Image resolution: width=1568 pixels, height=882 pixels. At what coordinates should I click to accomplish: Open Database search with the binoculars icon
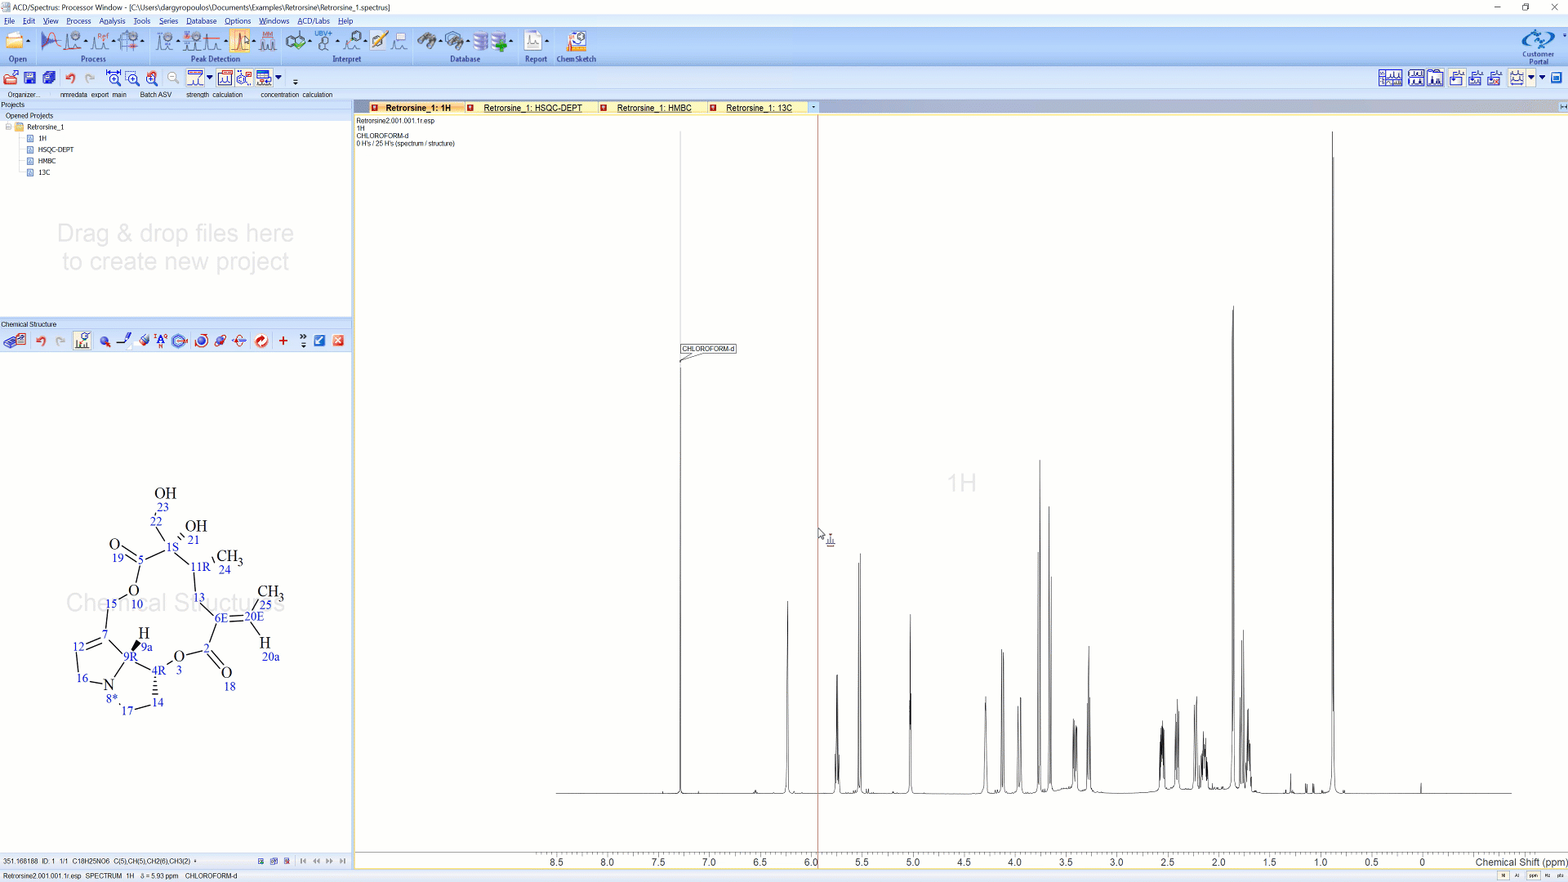(428, 39)
